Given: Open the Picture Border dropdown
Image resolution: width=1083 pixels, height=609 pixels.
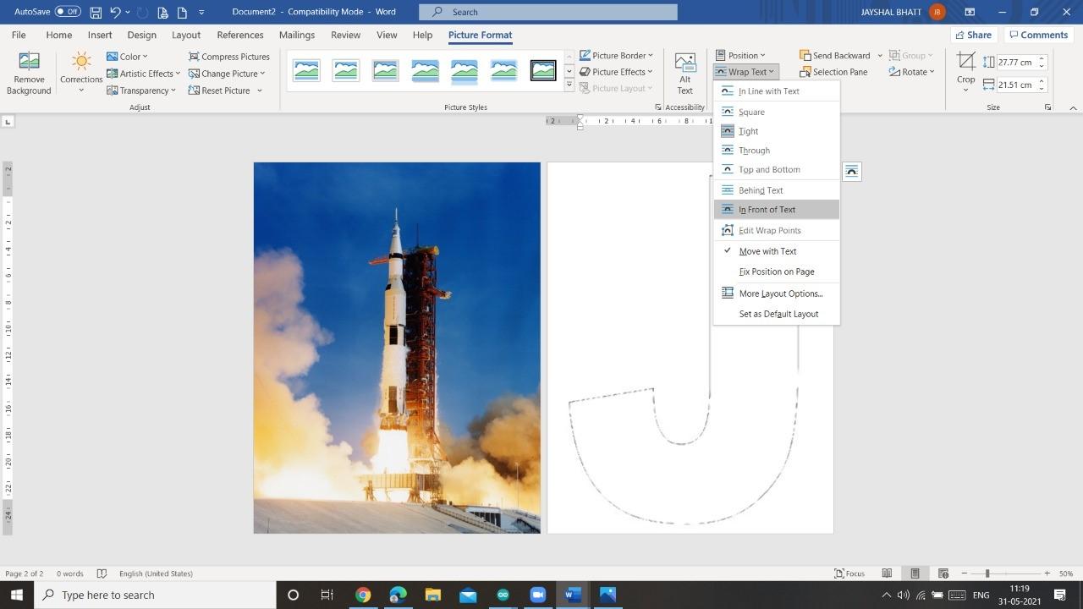Looking at the screenshot, I should [616, 55].
